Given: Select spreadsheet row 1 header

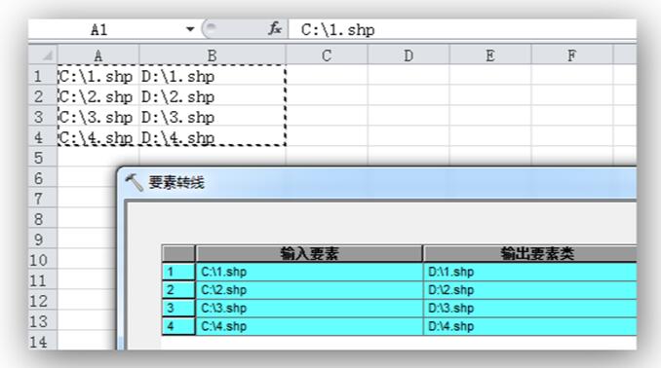Looking at the screenshot, I should [43, 76].
